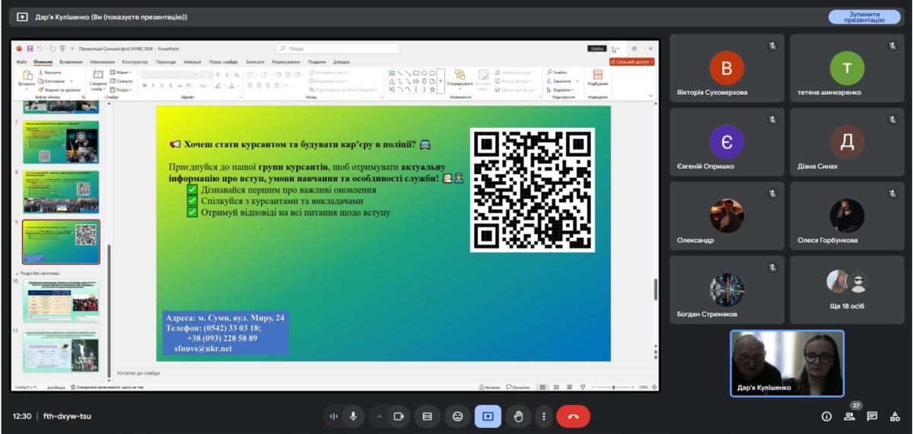Screen dimensions: 913x434
Task: Open more options three-dot menu
Action: point(543,417)
